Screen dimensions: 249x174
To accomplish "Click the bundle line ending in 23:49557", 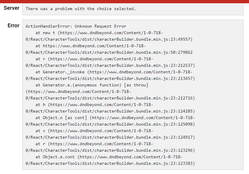I will point(109,39).
